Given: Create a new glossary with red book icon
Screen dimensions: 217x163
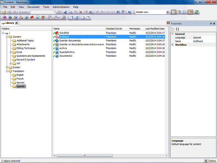Looking at the screenshot, I should click(x=32, y=18).
